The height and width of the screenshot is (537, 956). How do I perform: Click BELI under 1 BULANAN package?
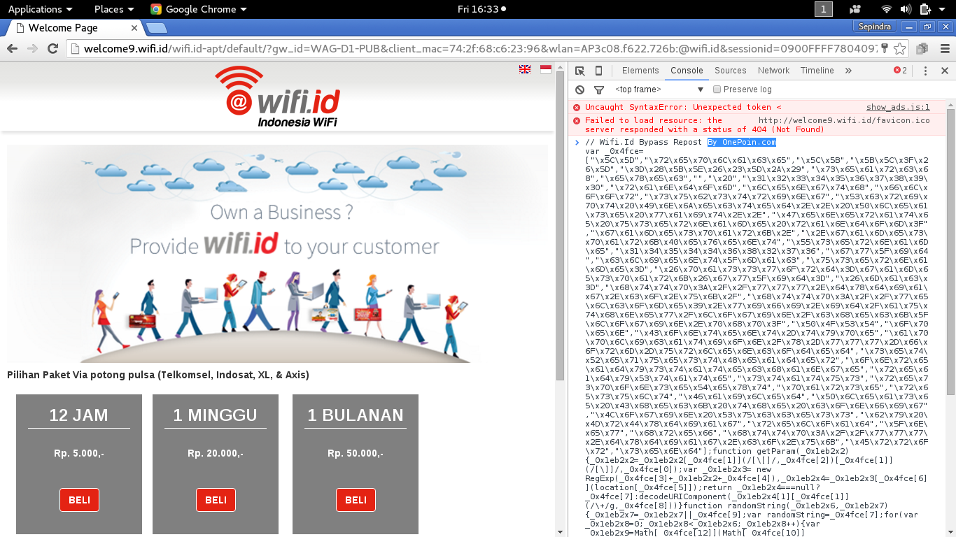coord(356,500)
